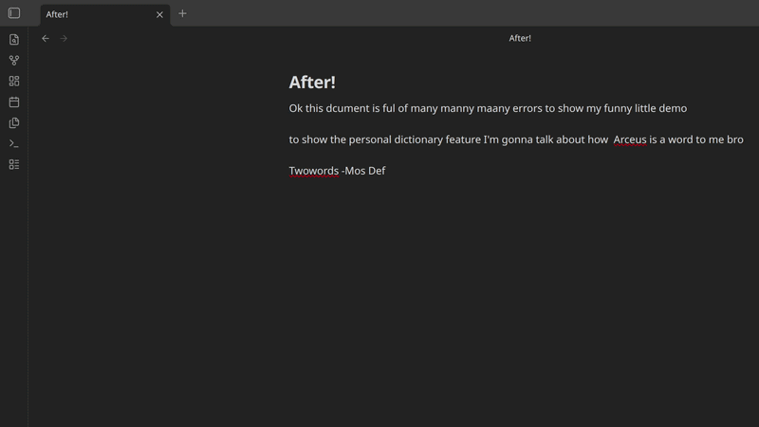Toggle the left sidebar panel icon

pyautogui.click(x=14, y=13)
